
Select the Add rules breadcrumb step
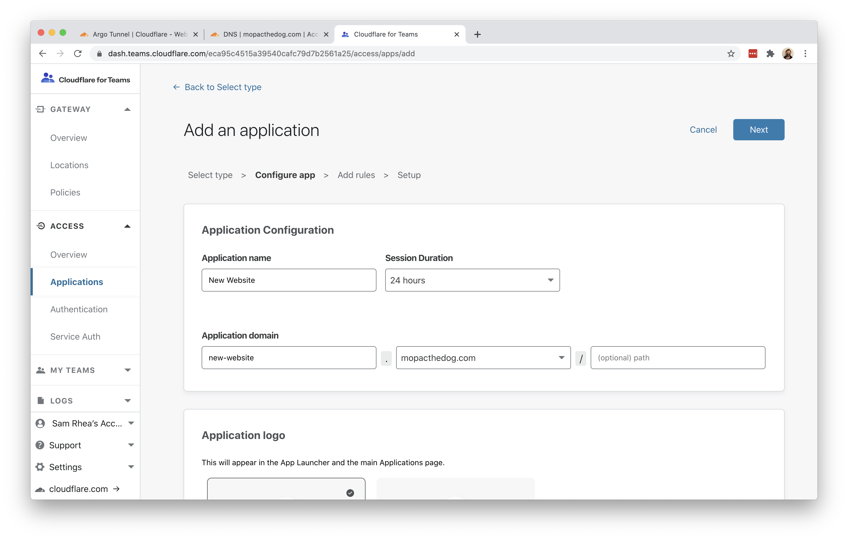(356, 175)
